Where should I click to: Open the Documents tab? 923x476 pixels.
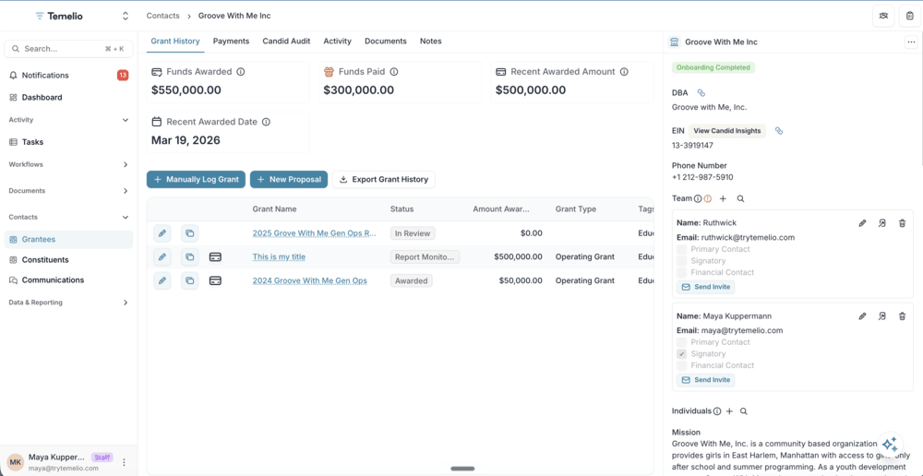click(386, 42)
